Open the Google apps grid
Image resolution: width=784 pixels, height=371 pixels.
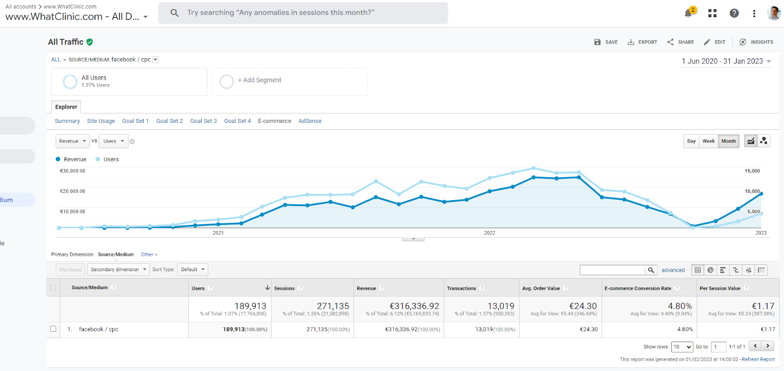point(712,13)
